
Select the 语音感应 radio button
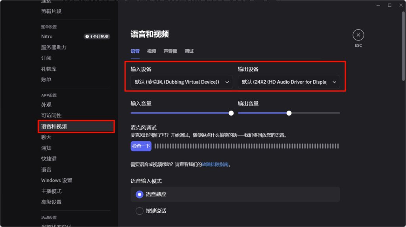140,194
